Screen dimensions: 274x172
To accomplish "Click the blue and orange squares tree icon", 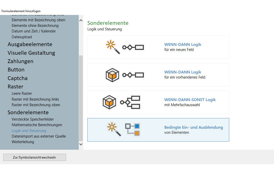I will click(x=133, y=129).
